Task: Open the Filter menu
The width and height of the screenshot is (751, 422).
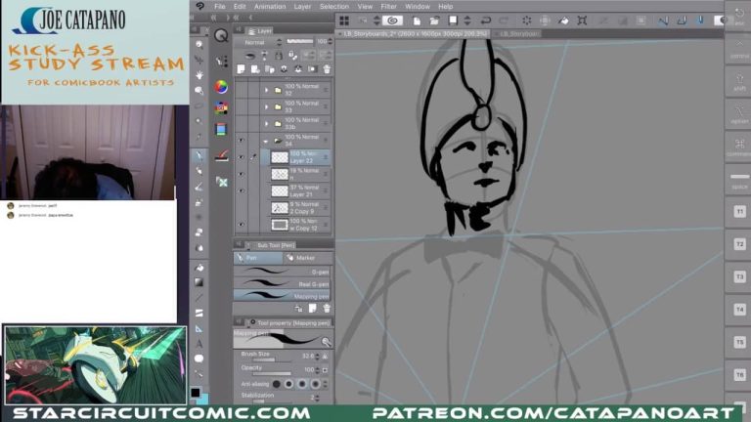Action: [389, 6]
